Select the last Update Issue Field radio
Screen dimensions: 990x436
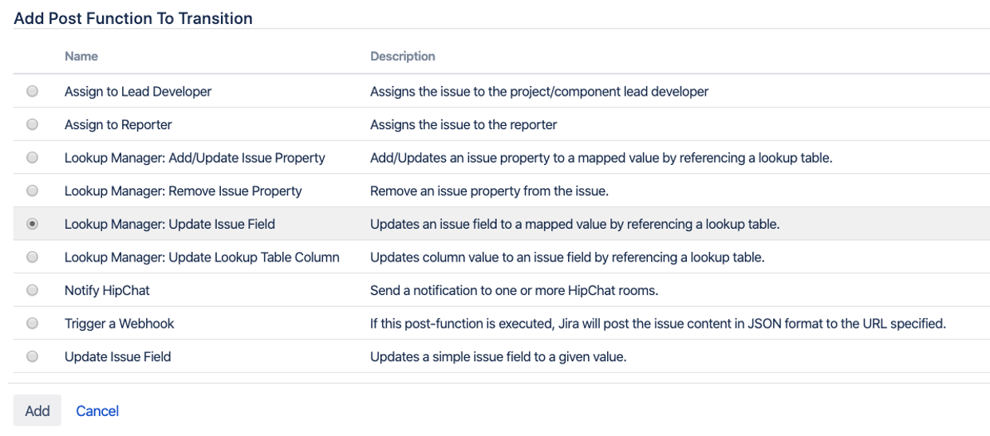tap(33, 357)
